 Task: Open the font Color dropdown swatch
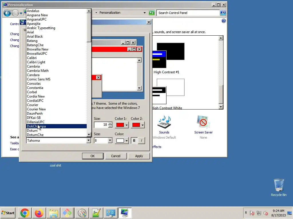point(122,141)
